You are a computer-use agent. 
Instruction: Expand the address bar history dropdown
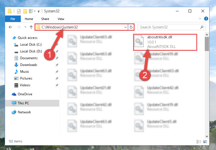[x=126, y=27]
